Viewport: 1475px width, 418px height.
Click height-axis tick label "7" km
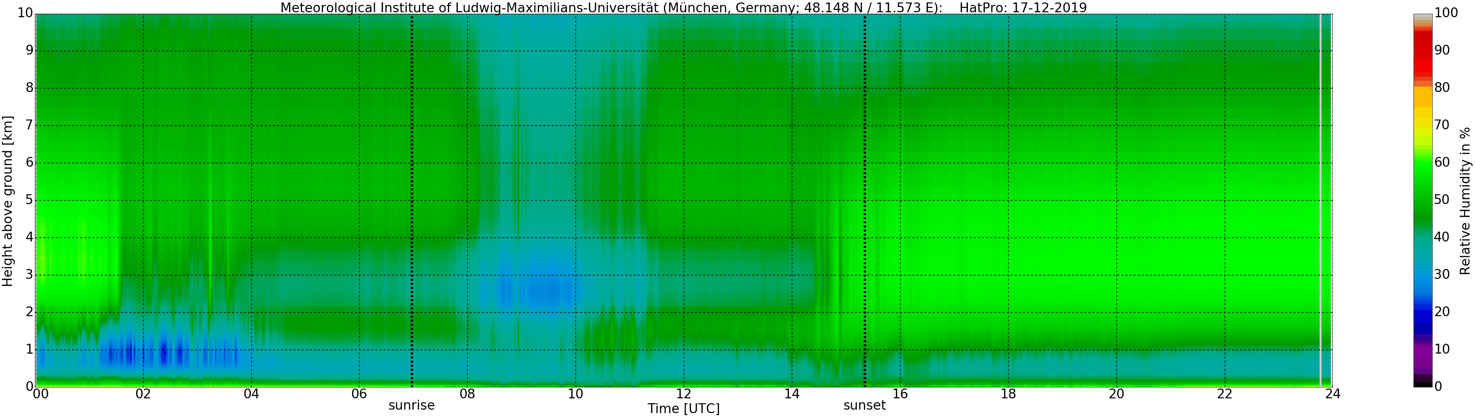coord(29,125)
